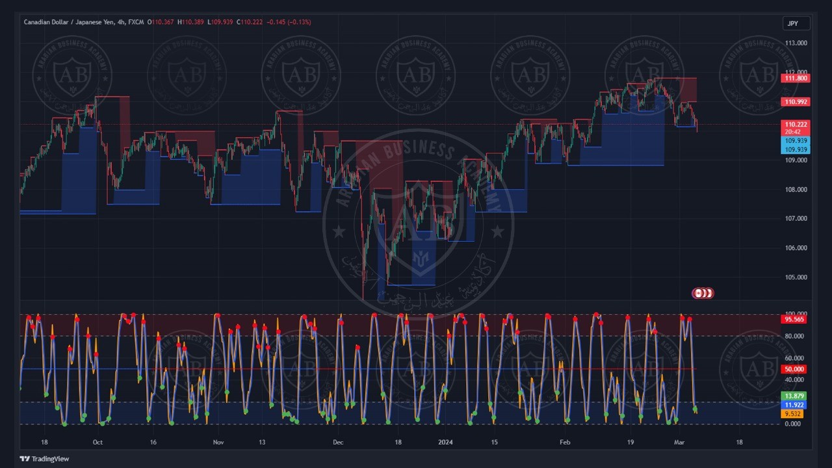This screenshot has height=468, width=832.
Task: Click the red 95.565 indicator value label
Action: pos(794,320)
